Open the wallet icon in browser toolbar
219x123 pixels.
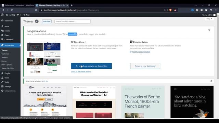(211, 10)
